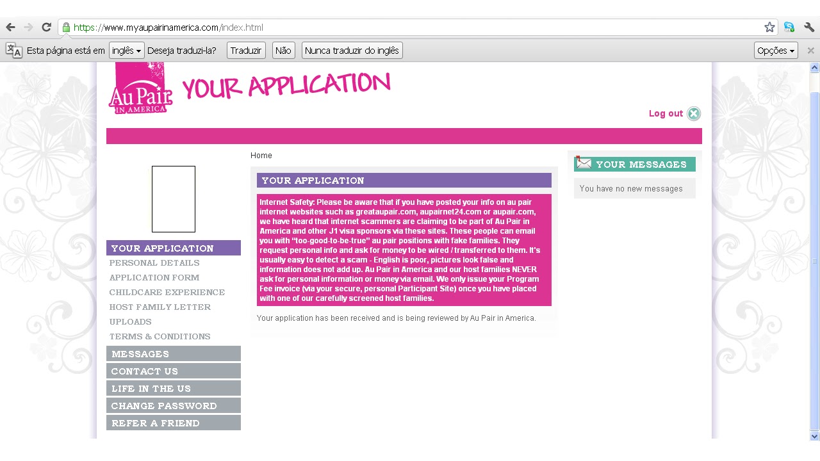
Task: Click the application received status text
Action: click(397, 318)
